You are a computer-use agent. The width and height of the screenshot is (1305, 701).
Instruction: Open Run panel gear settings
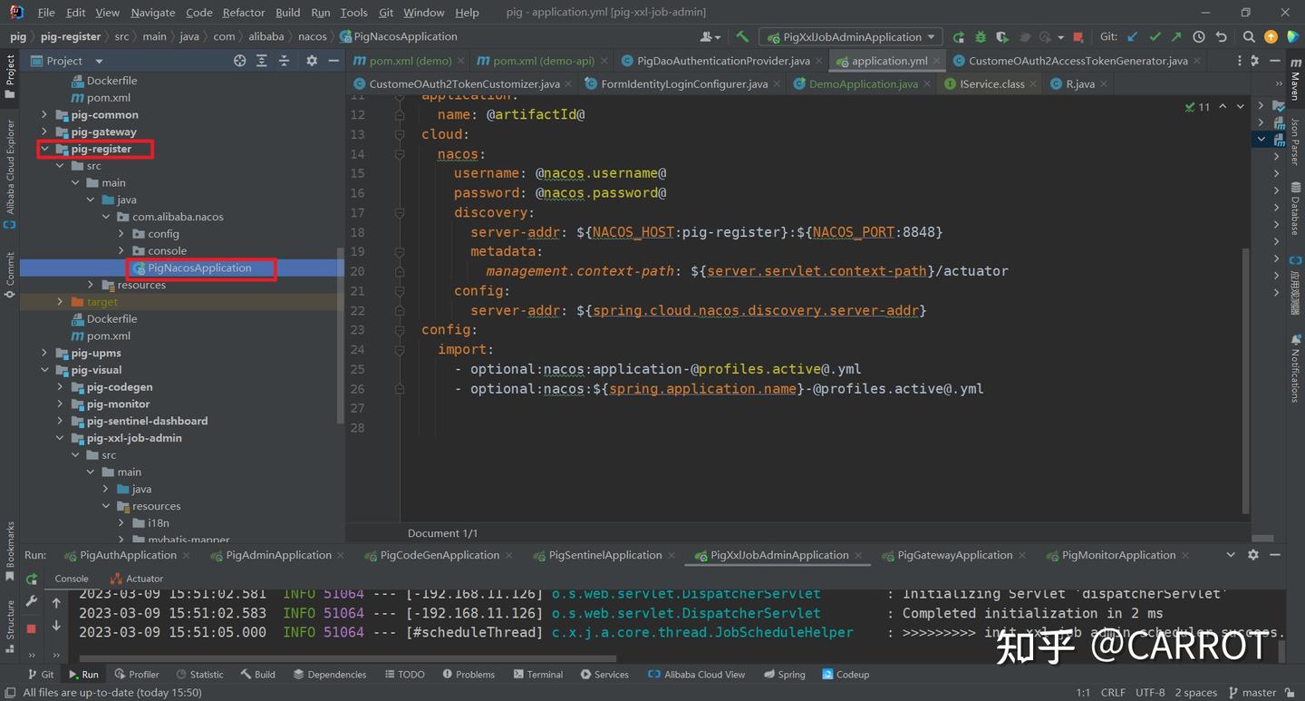click(1253, 555)
